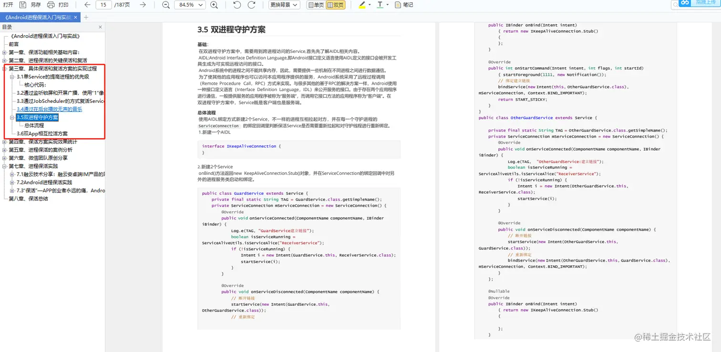Switch to 单页 single page view

(316, 5)
